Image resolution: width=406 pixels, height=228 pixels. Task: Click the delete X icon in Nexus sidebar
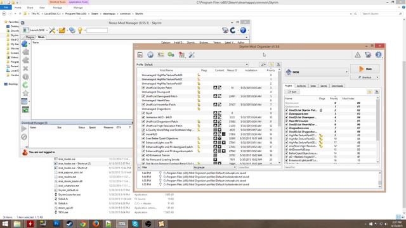click(25, 68)
